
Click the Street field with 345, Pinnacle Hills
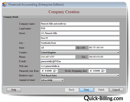80,33
